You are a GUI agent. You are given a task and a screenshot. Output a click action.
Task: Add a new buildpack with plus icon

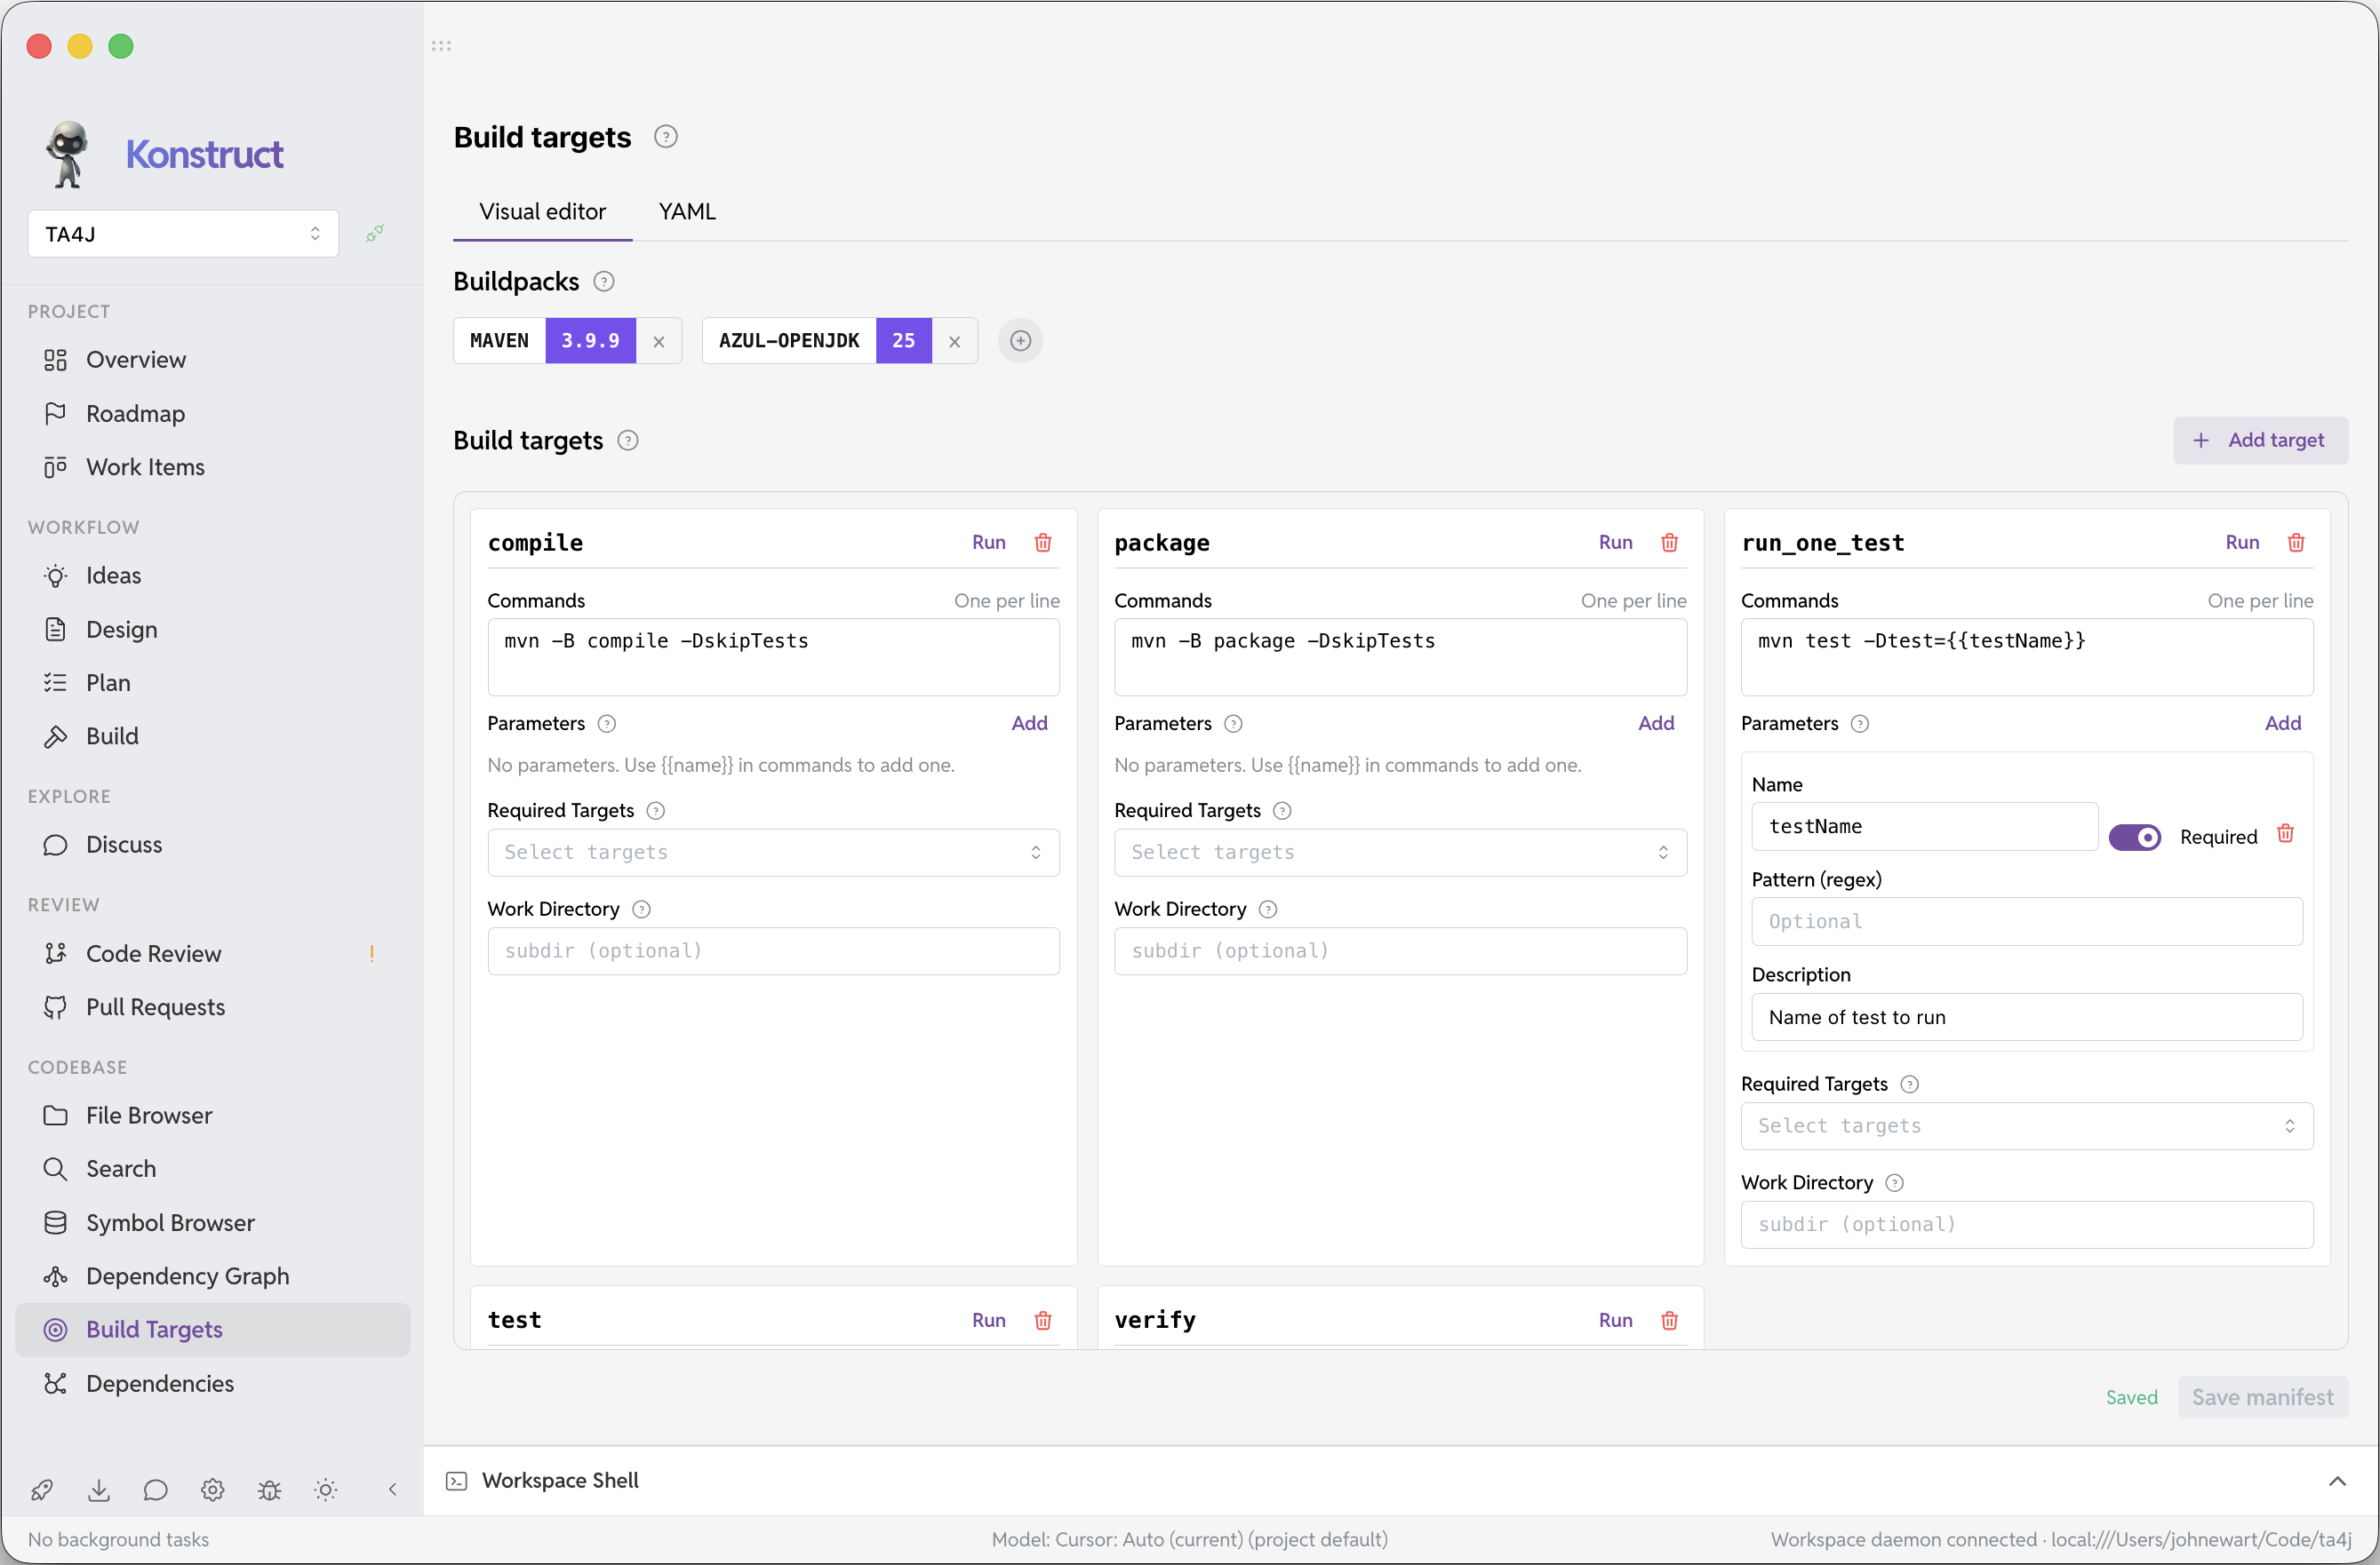click(1020, 341)
